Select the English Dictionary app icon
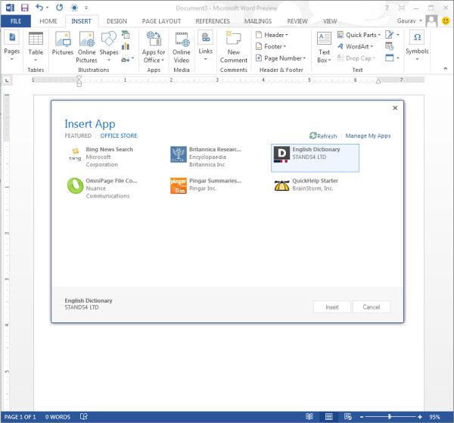454x423 pixels. 281,154
